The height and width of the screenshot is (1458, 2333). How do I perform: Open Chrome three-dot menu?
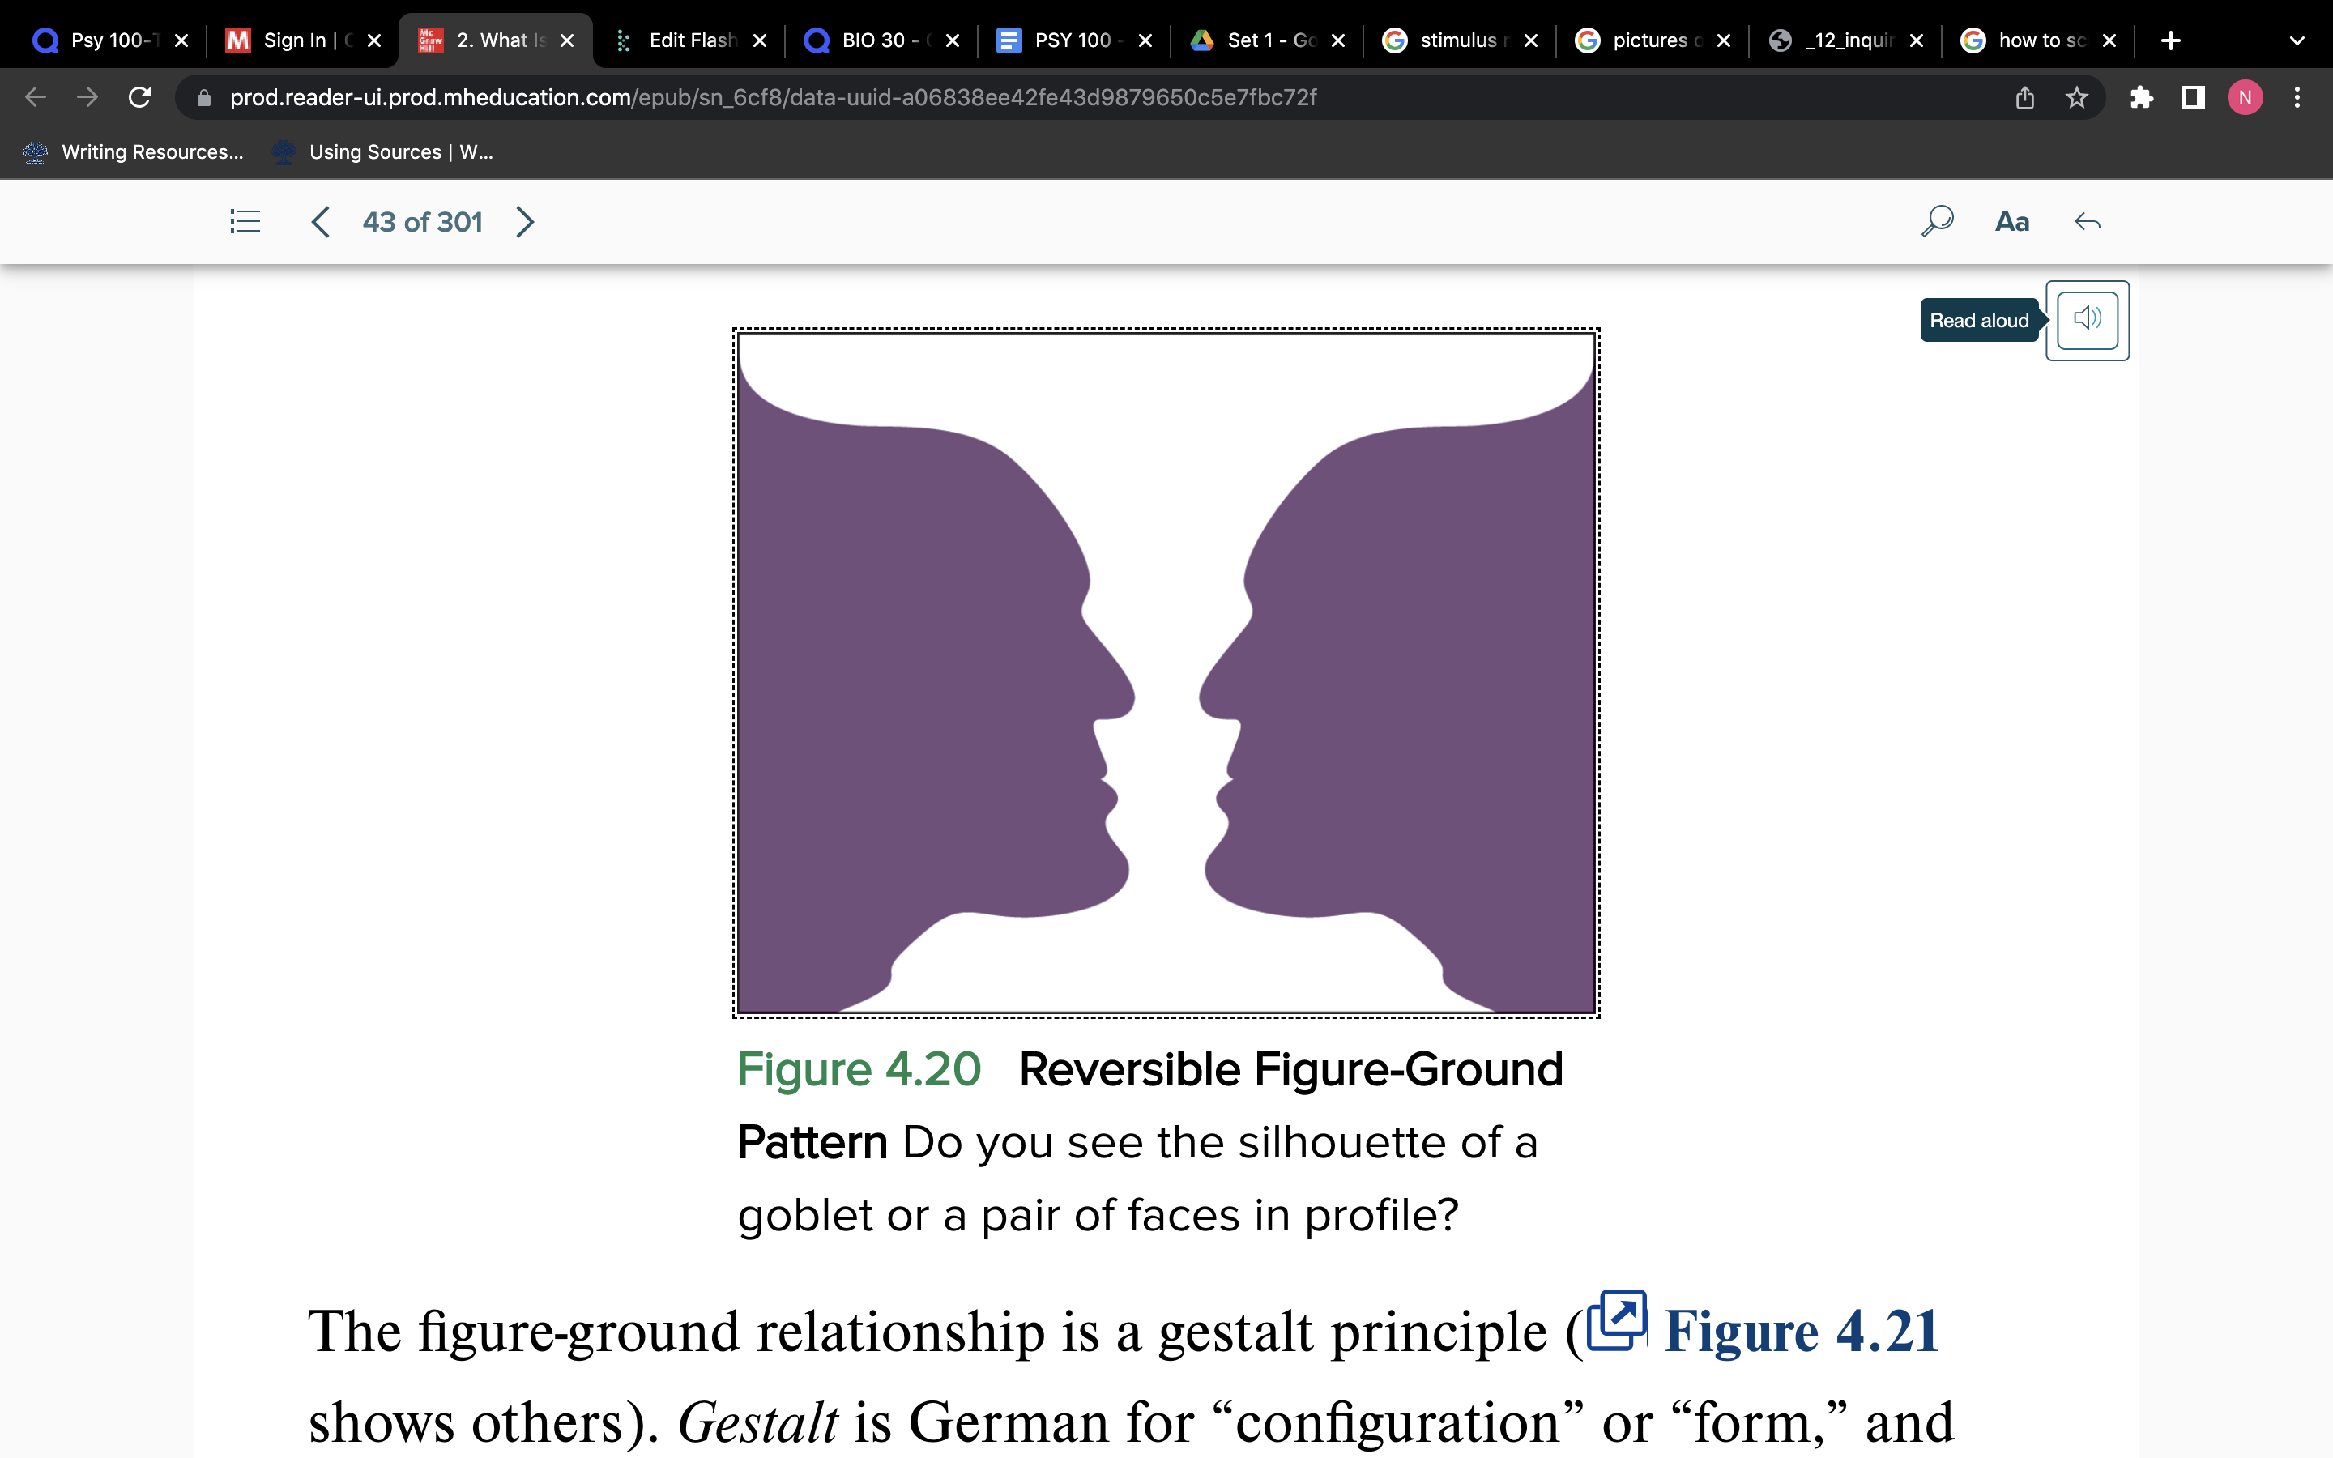[2297, 97]
